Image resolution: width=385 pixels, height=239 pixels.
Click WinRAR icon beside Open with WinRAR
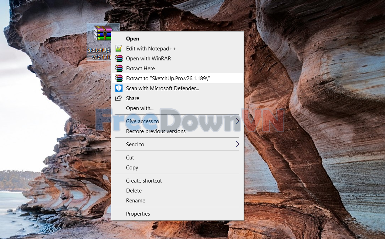(x=119, y=59)
